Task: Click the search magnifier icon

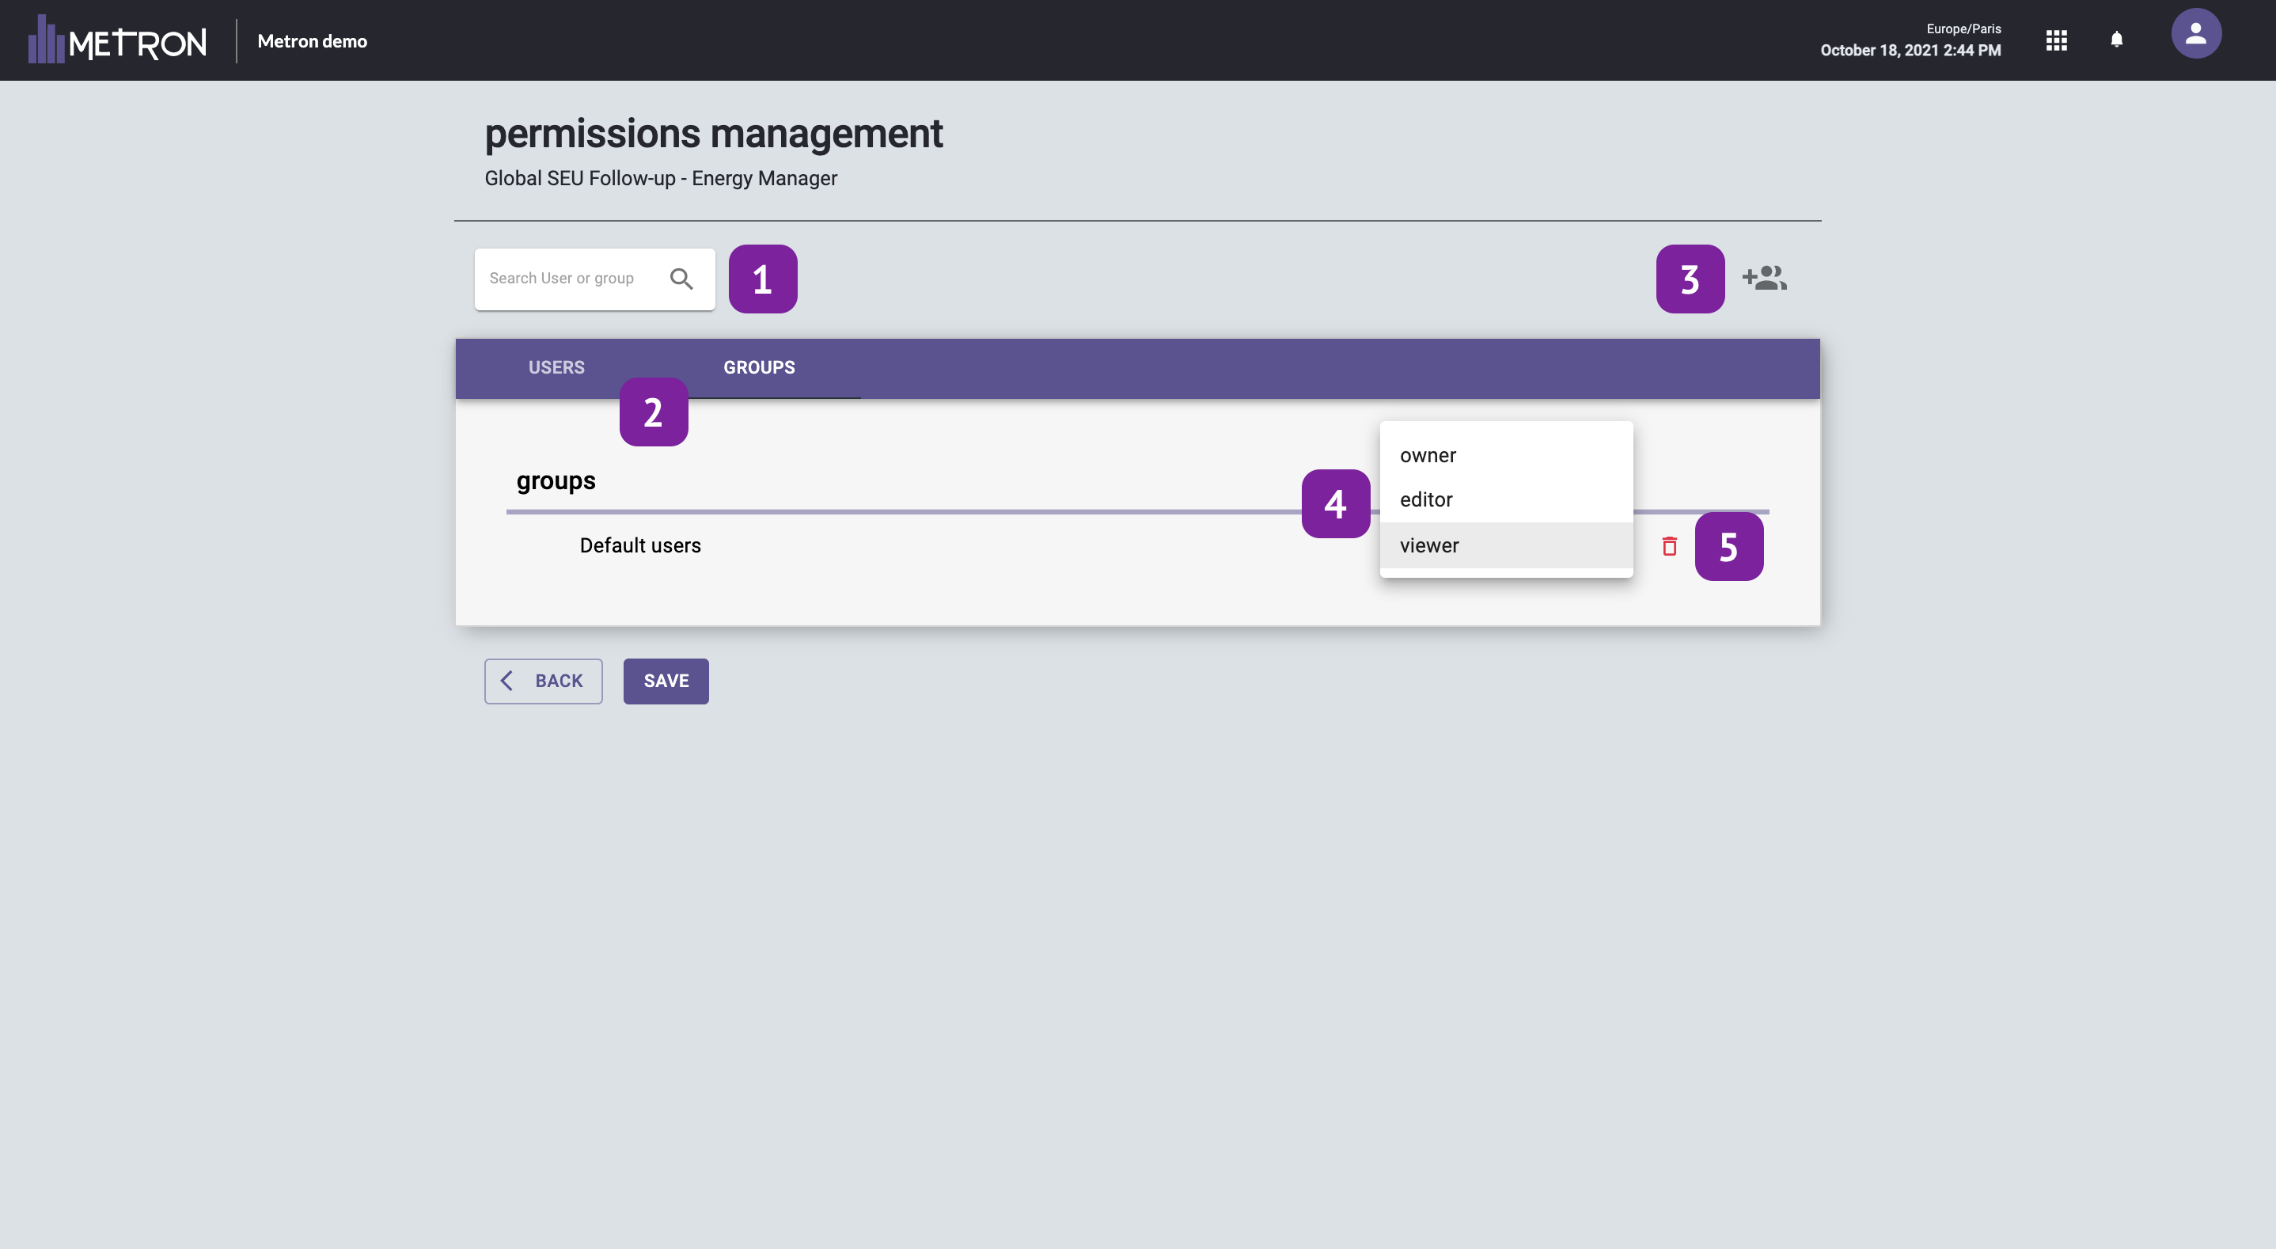Action: [x=681, y=279]
